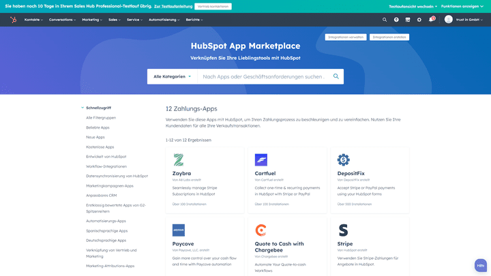Click the app search input field
The image size is (491, 276).
pyautogui.click(x=263, y=76)
